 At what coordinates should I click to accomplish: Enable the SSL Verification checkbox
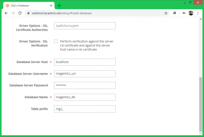pyautogui.click(x=56, y=41)
